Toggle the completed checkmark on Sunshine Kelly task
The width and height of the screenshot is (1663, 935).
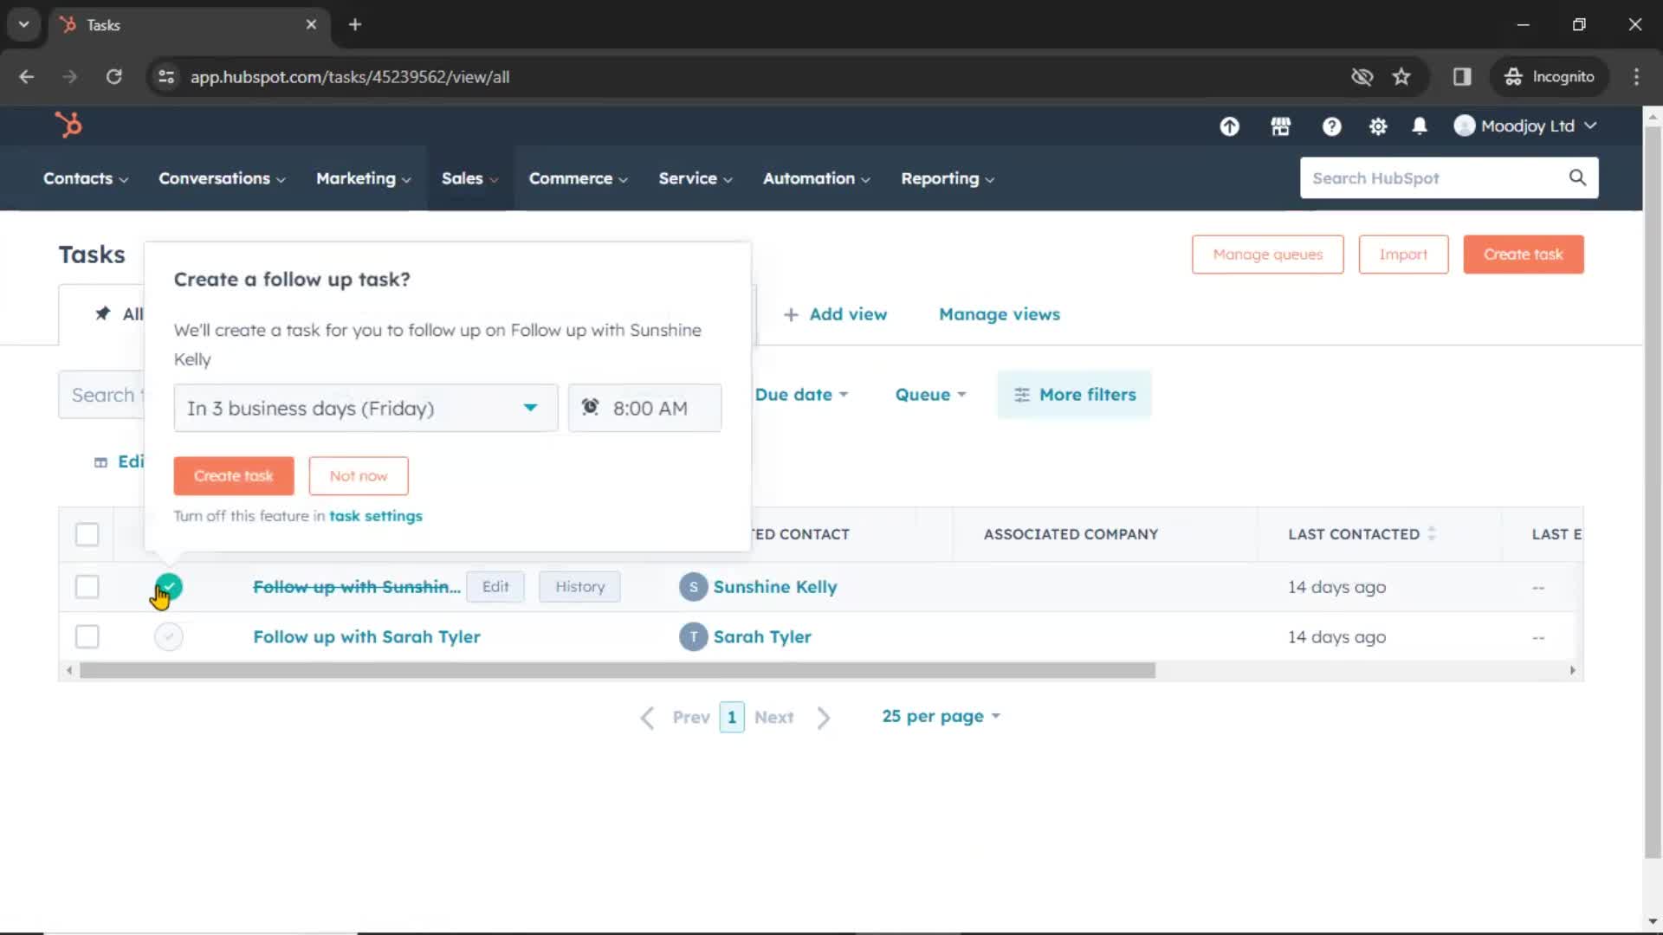coord(168,585)
